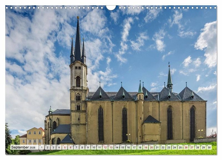Select day 30 at the strip's end

click(x=209, y=147)
